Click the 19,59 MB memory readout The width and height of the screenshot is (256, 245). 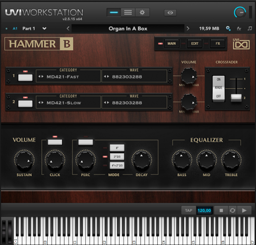209,29
